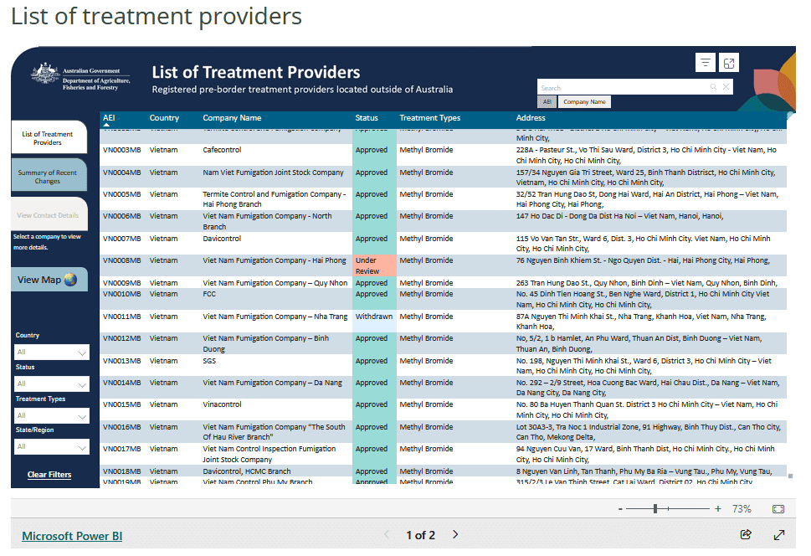
Task: Click the magnifier icon in search box
Action: point(713,87)
